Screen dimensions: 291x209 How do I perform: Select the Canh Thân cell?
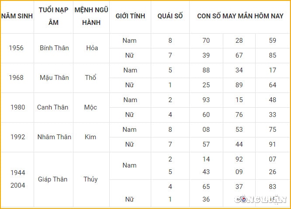(x=53, y=107)
